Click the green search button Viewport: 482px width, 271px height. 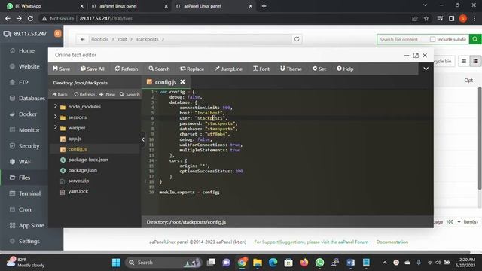click(475, 39)
